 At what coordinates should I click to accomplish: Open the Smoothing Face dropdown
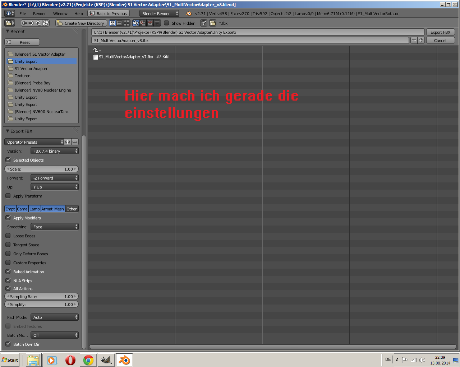(x=55, y=227)
